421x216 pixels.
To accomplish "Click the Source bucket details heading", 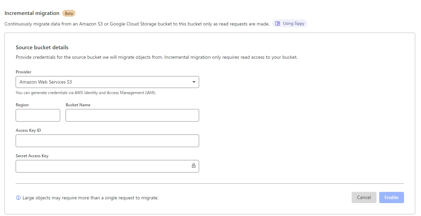I will pos(42,48).
